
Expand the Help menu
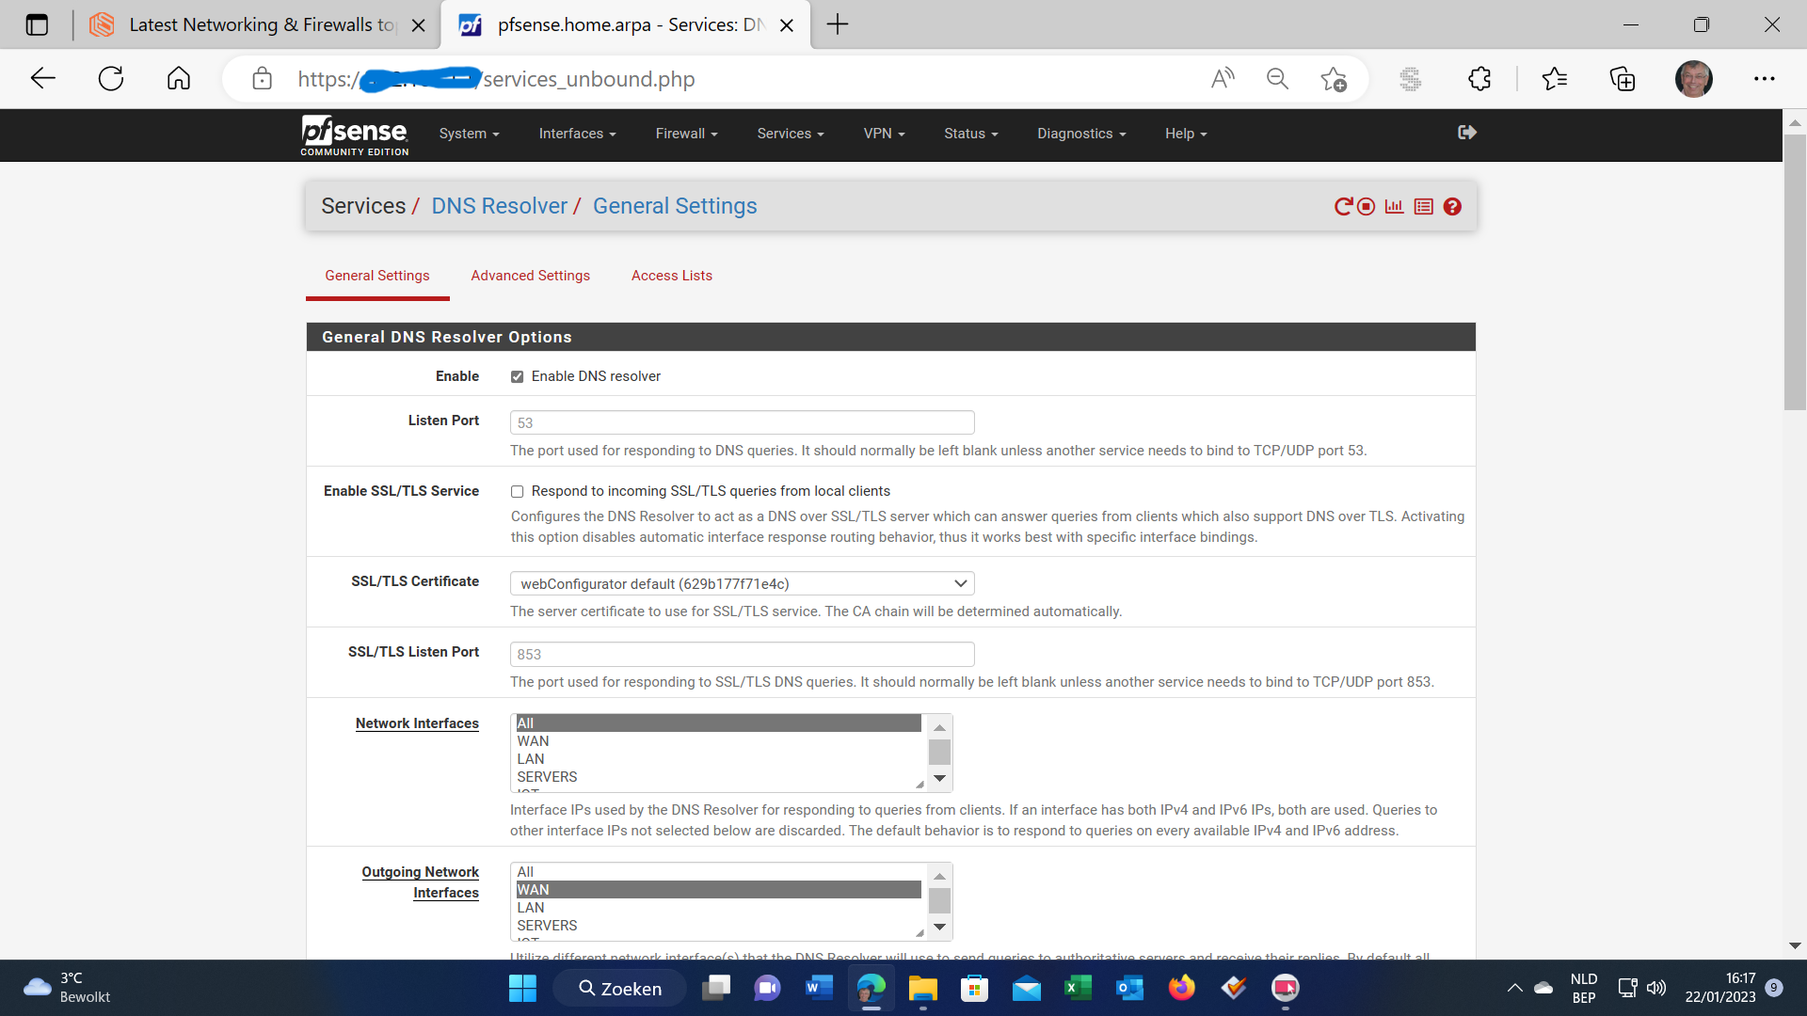pos(1186,134)
